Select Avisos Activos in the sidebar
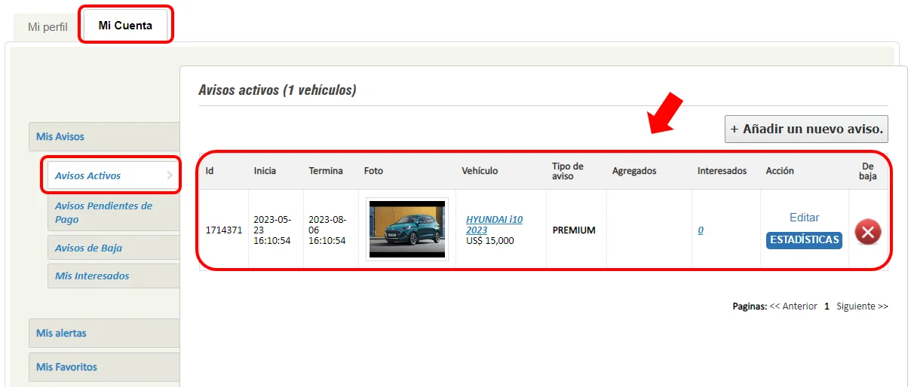Viewport: 914px width, 387px height. [x=88, y=175]
